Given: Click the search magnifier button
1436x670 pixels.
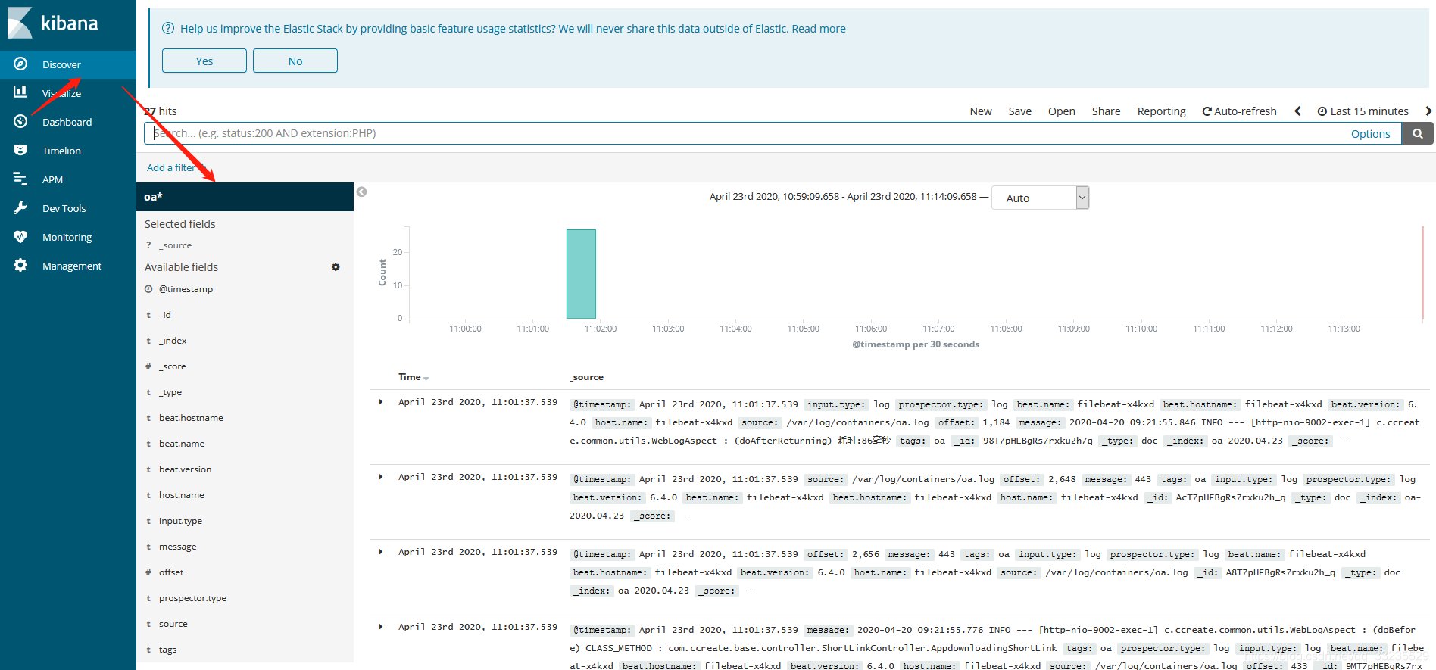Looking at the screenshot, I should 1417,133.
